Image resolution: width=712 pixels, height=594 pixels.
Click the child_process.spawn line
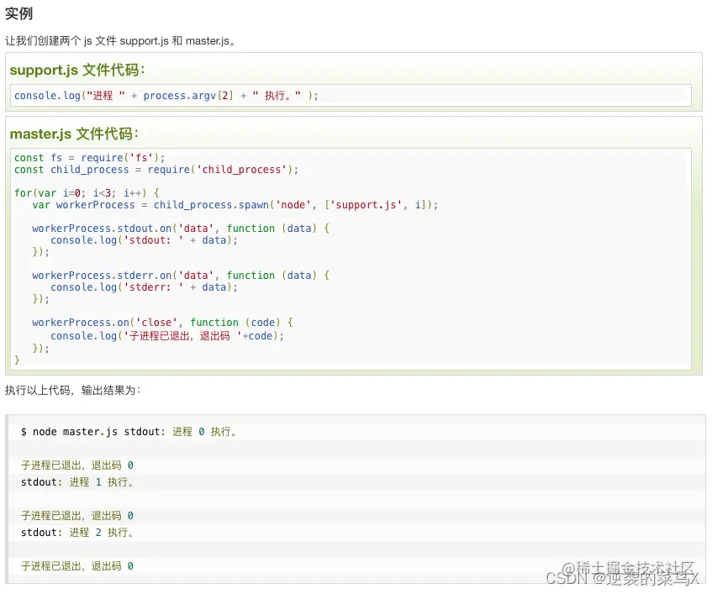(235, 205)
